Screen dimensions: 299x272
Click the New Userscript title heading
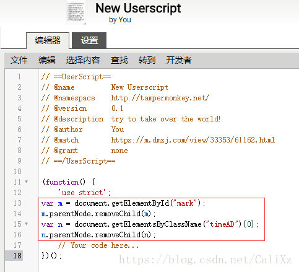tap(138, 9)
